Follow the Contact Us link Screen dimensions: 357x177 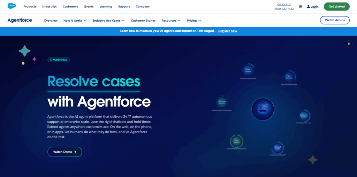(x=284, y=4)
